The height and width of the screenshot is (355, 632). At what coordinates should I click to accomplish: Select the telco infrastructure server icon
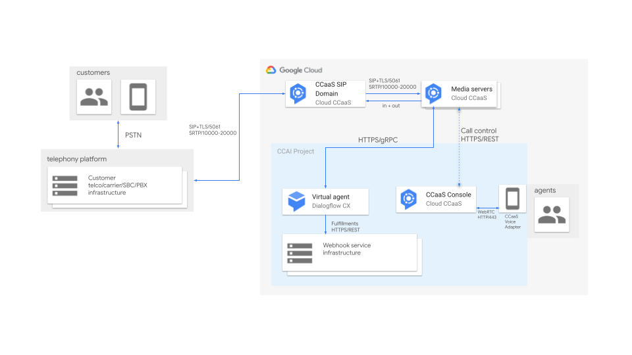[65, 185]
